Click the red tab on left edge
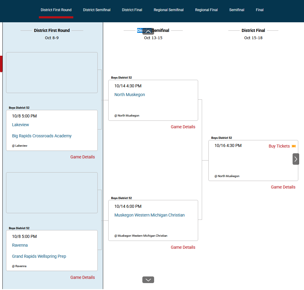This screenshot has height=290, width=304. (1, 64)
